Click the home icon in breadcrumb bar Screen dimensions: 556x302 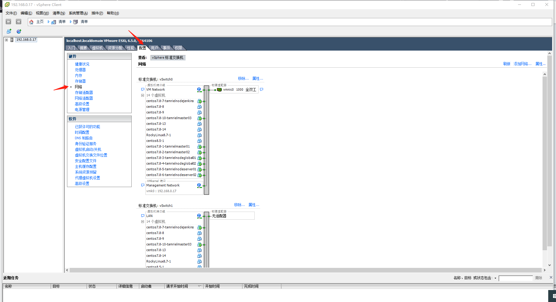coord(31,22)
